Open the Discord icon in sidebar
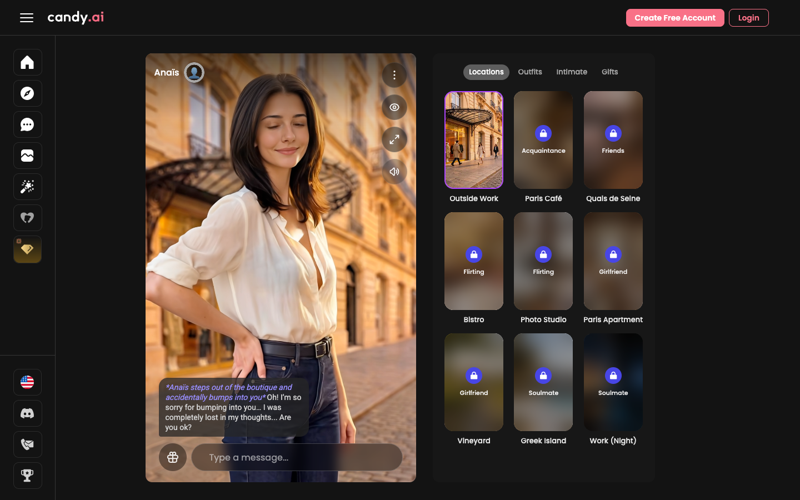 (27, 413)
